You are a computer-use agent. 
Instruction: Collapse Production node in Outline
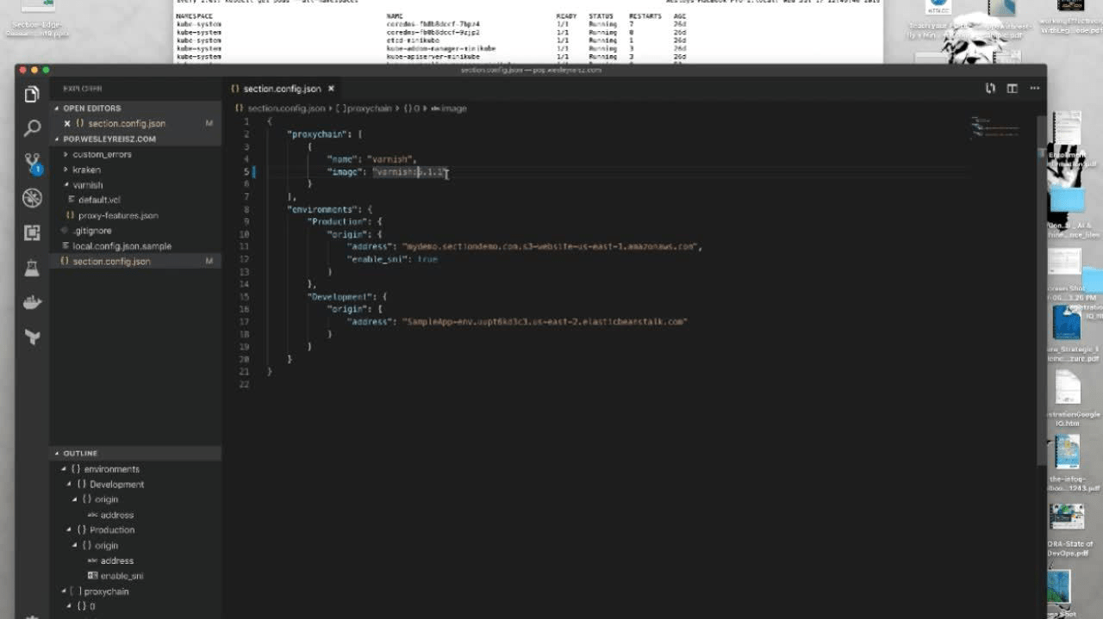[x=70, y=530]
